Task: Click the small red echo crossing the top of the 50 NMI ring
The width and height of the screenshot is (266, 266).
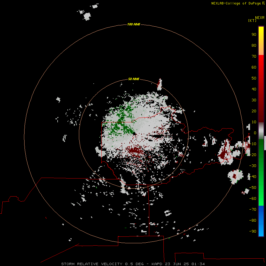Action: 159,84
